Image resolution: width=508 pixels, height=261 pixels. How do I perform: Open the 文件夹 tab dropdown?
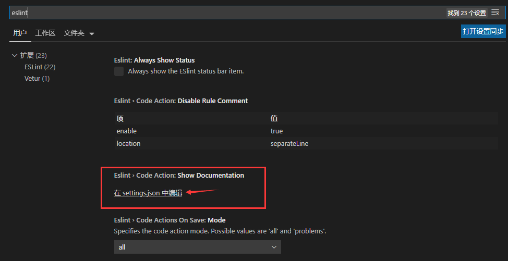[x=79, y=33]
